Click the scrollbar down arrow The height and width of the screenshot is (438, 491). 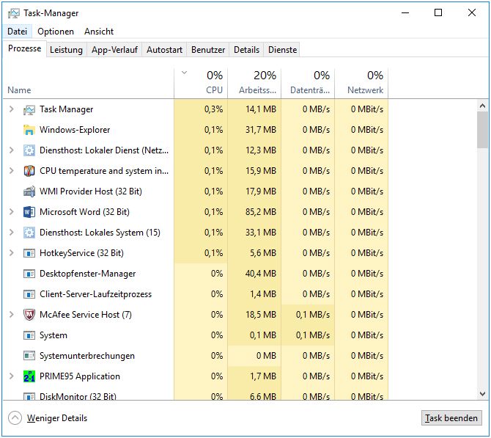point(482,393)
